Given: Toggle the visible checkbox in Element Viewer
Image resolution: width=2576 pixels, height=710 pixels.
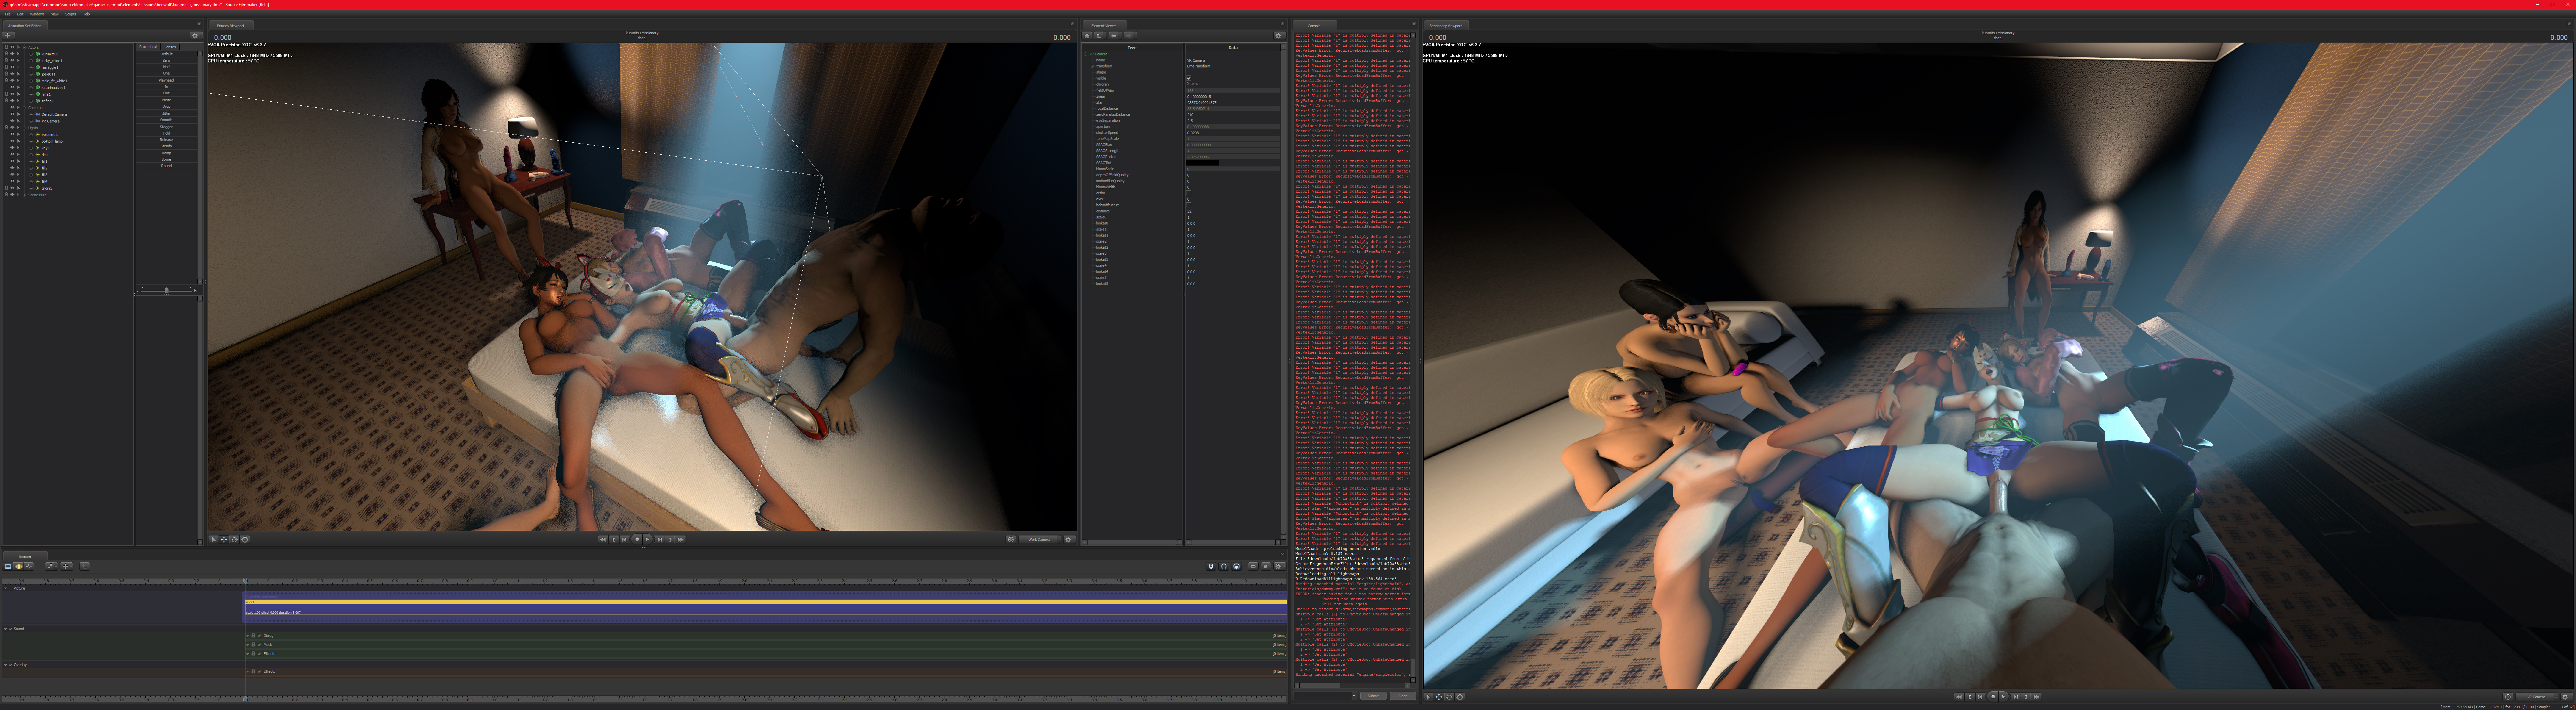Looking at the screenshot, I should click(1189, 78).
